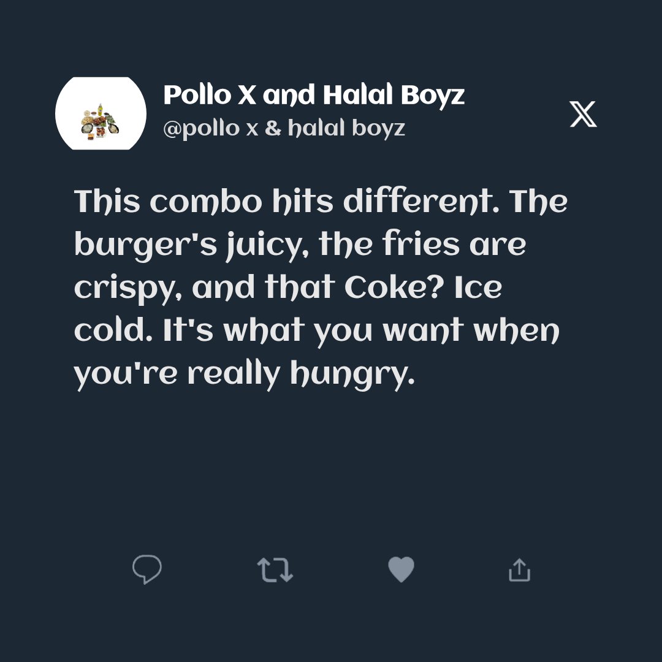Click the phrase 'you're really hungry.'

click(245, 375)
